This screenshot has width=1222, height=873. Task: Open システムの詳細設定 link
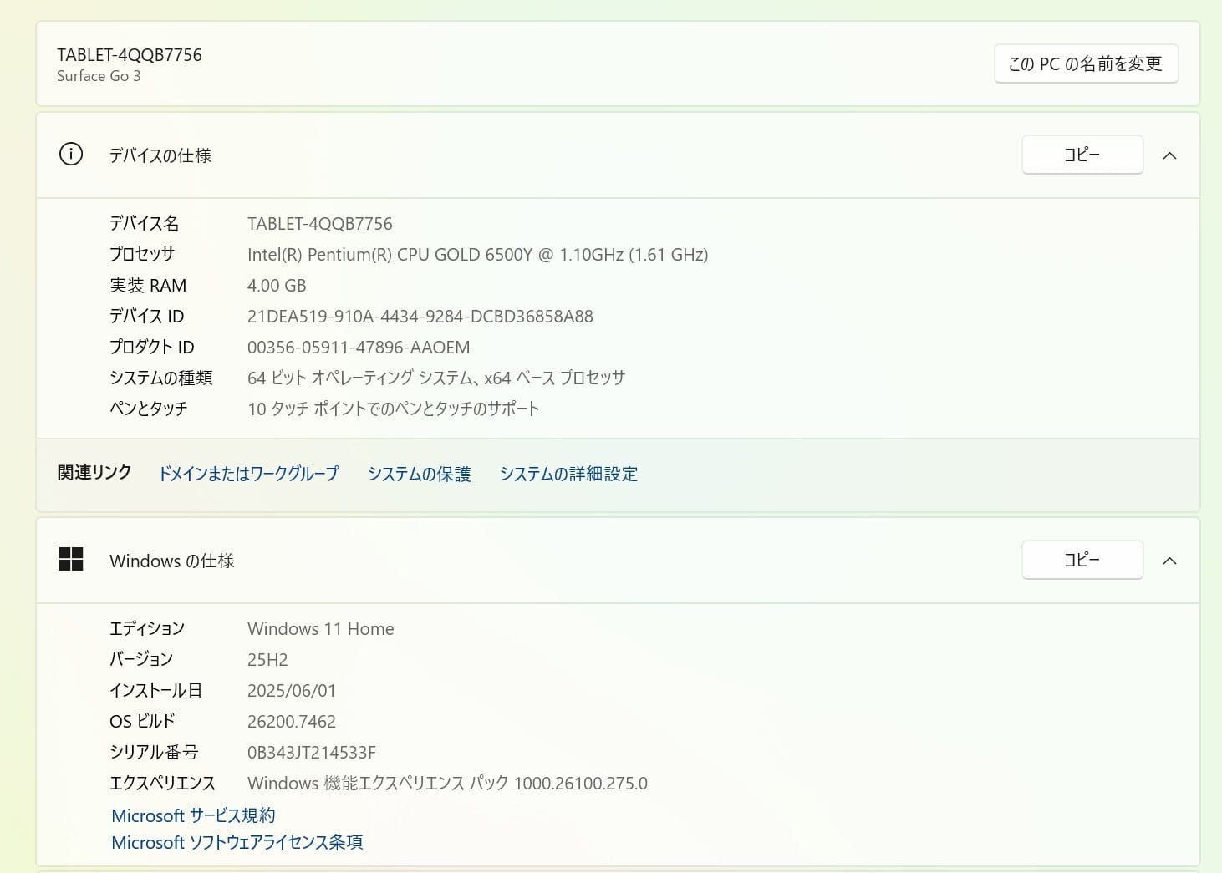pyautogui.click(x=568, y=474)
